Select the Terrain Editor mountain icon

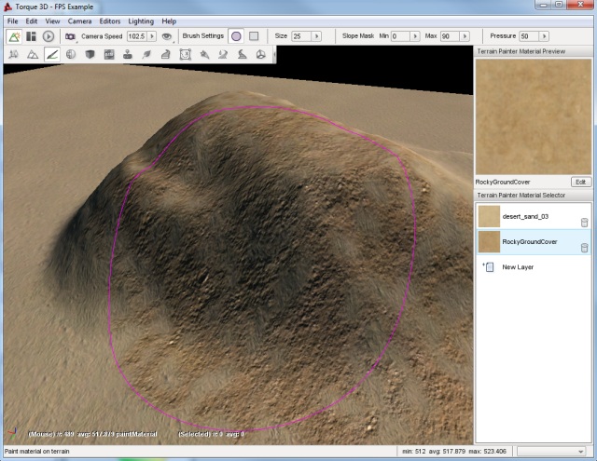[x=32, y=55]
